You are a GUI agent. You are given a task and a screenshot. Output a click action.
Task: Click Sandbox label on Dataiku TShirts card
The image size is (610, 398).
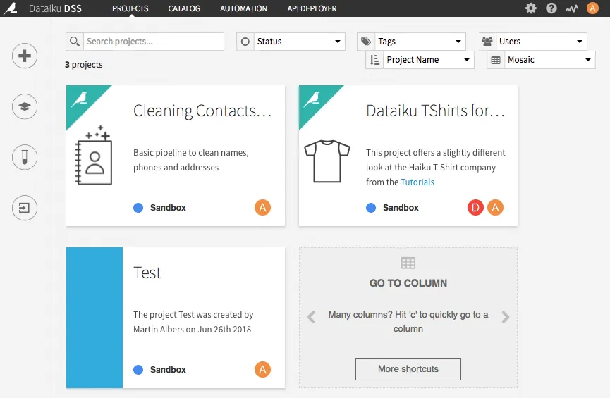[x=401, y=208]
